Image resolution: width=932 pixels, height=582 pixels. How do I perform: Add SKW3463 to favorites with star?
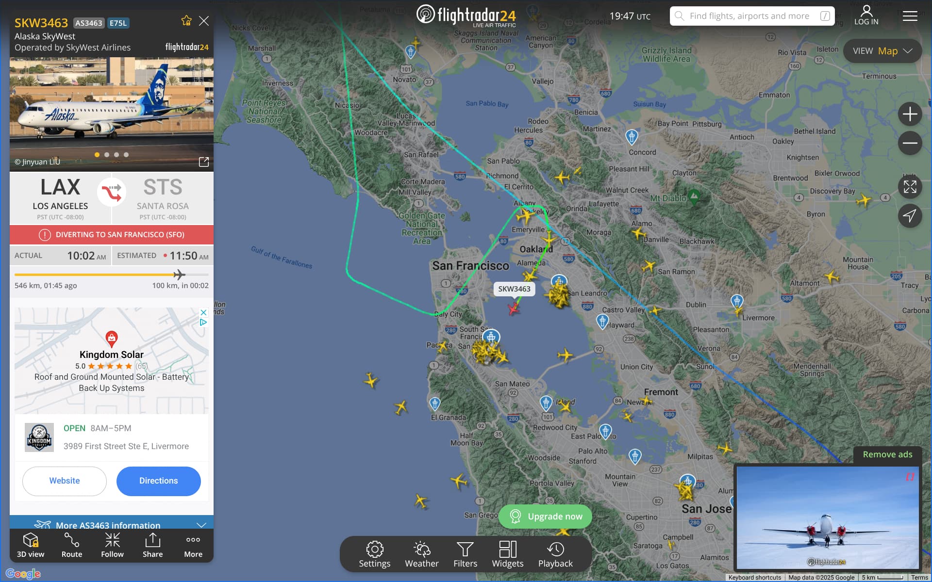tap(186, 21)
